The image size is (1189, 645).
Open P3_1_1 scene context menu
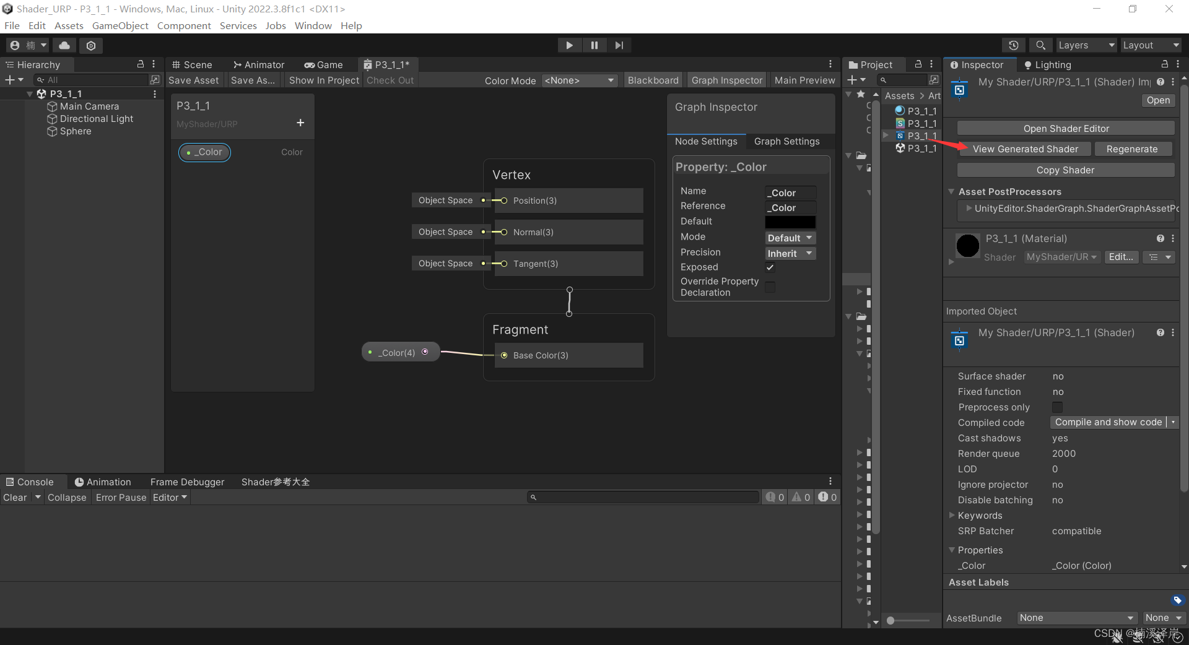tap(155, 94)
